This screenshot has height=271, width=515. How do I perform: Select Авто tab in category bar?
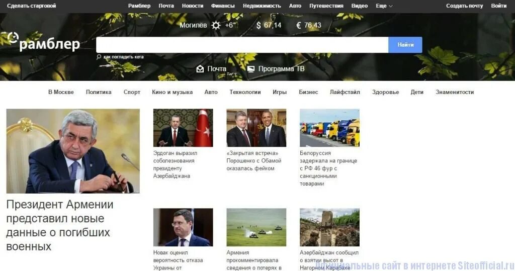(x=211, y=93)
